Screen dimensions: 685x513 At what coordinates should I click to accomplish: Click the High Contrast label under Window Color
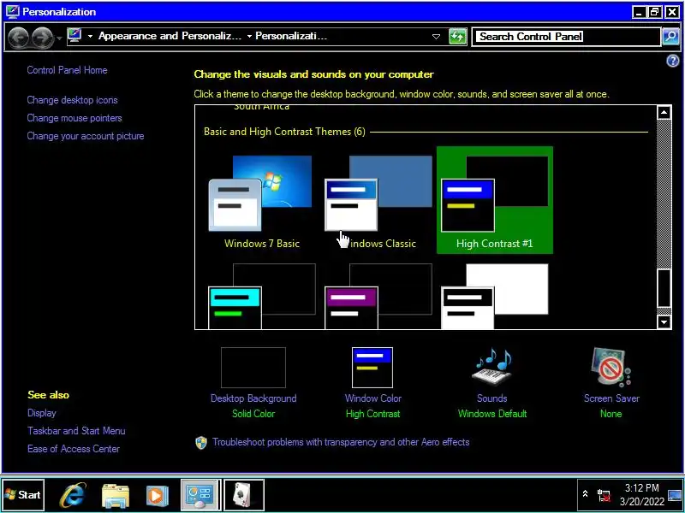(372, 414)
